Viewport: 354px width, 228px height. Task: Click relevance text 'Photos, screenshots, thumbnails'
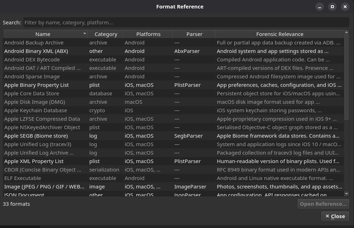click(x=280, y=187)
